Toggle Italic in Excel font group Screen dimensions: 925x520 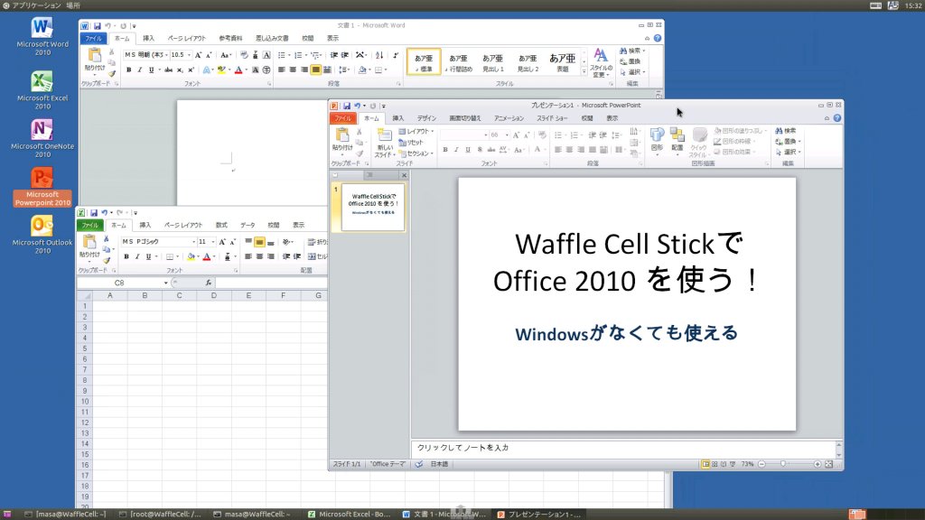137,257
